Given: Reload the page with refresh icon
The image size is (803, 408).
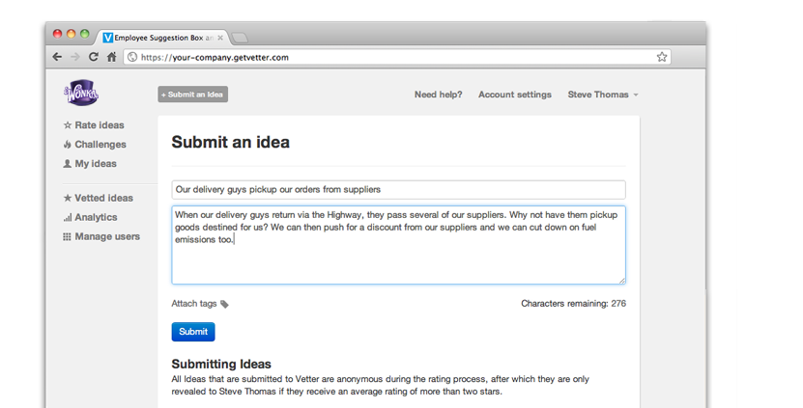Looking at the screenshot, I should 93,57.
